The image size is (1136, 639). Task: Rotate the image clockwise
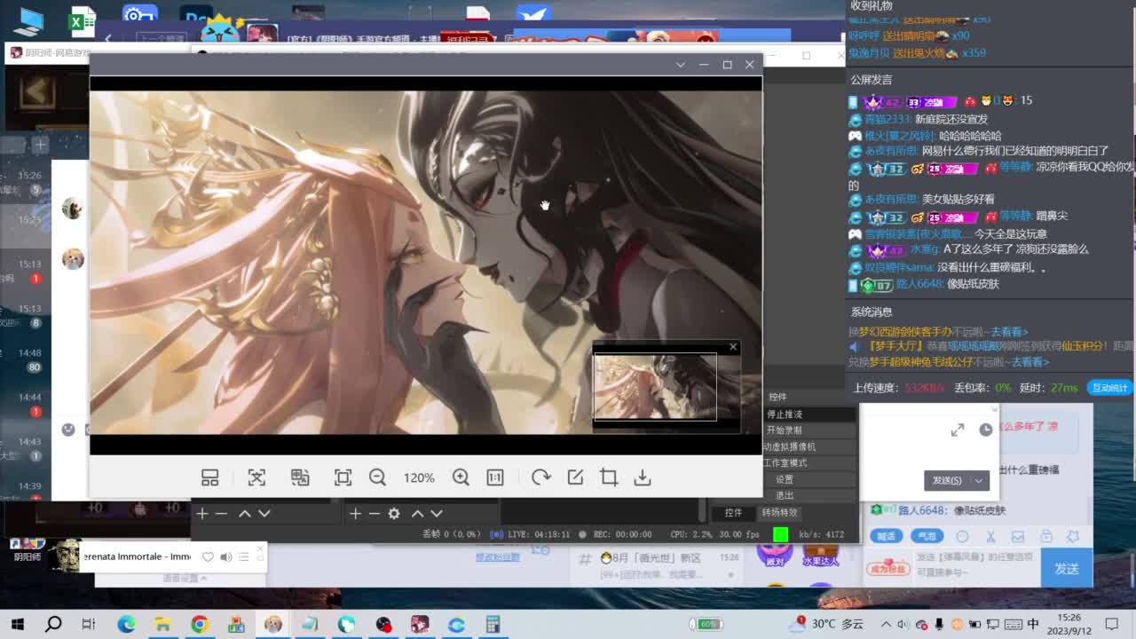[x=540, y=477]
